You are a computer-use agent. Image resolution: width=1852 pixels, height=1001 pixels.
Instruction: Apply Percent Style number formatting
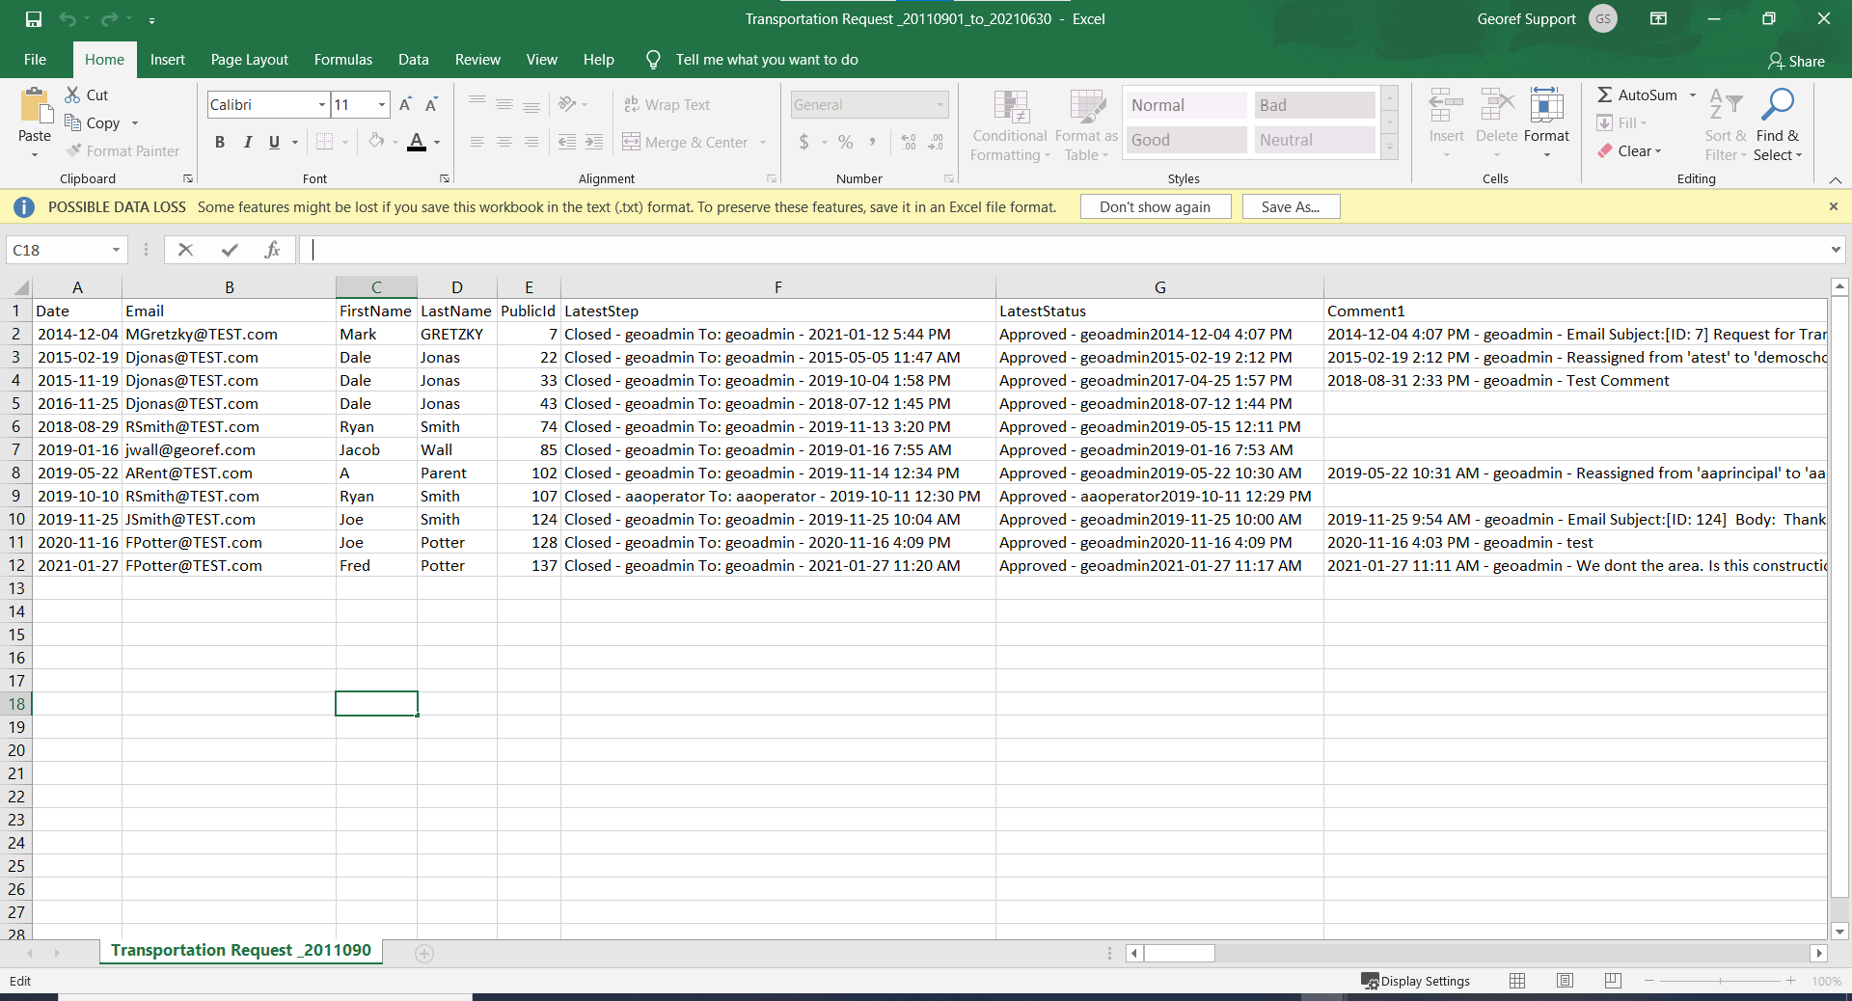(x=846, y=142)
